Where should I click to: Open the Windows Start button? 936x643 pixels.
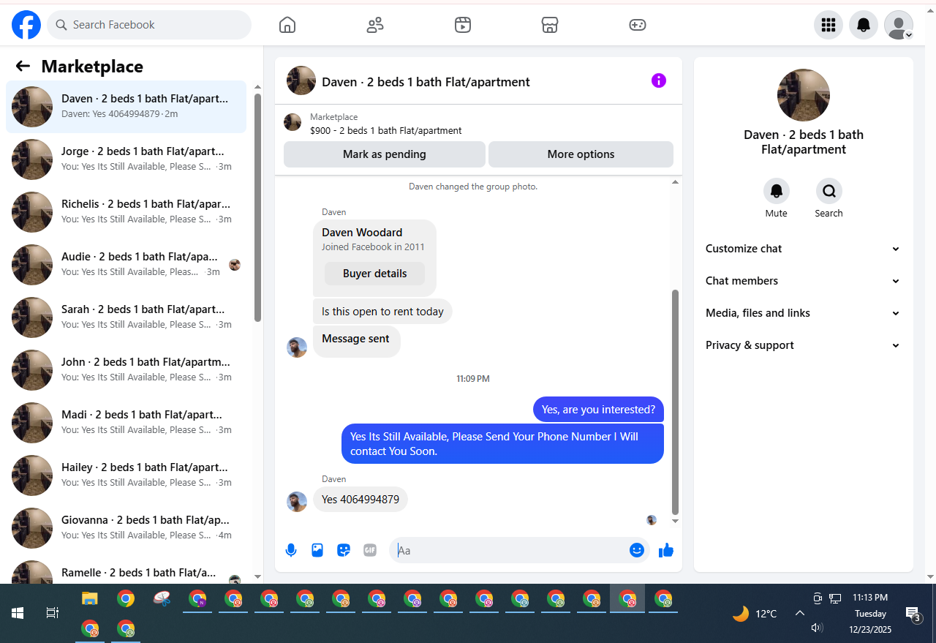(18, 613)
